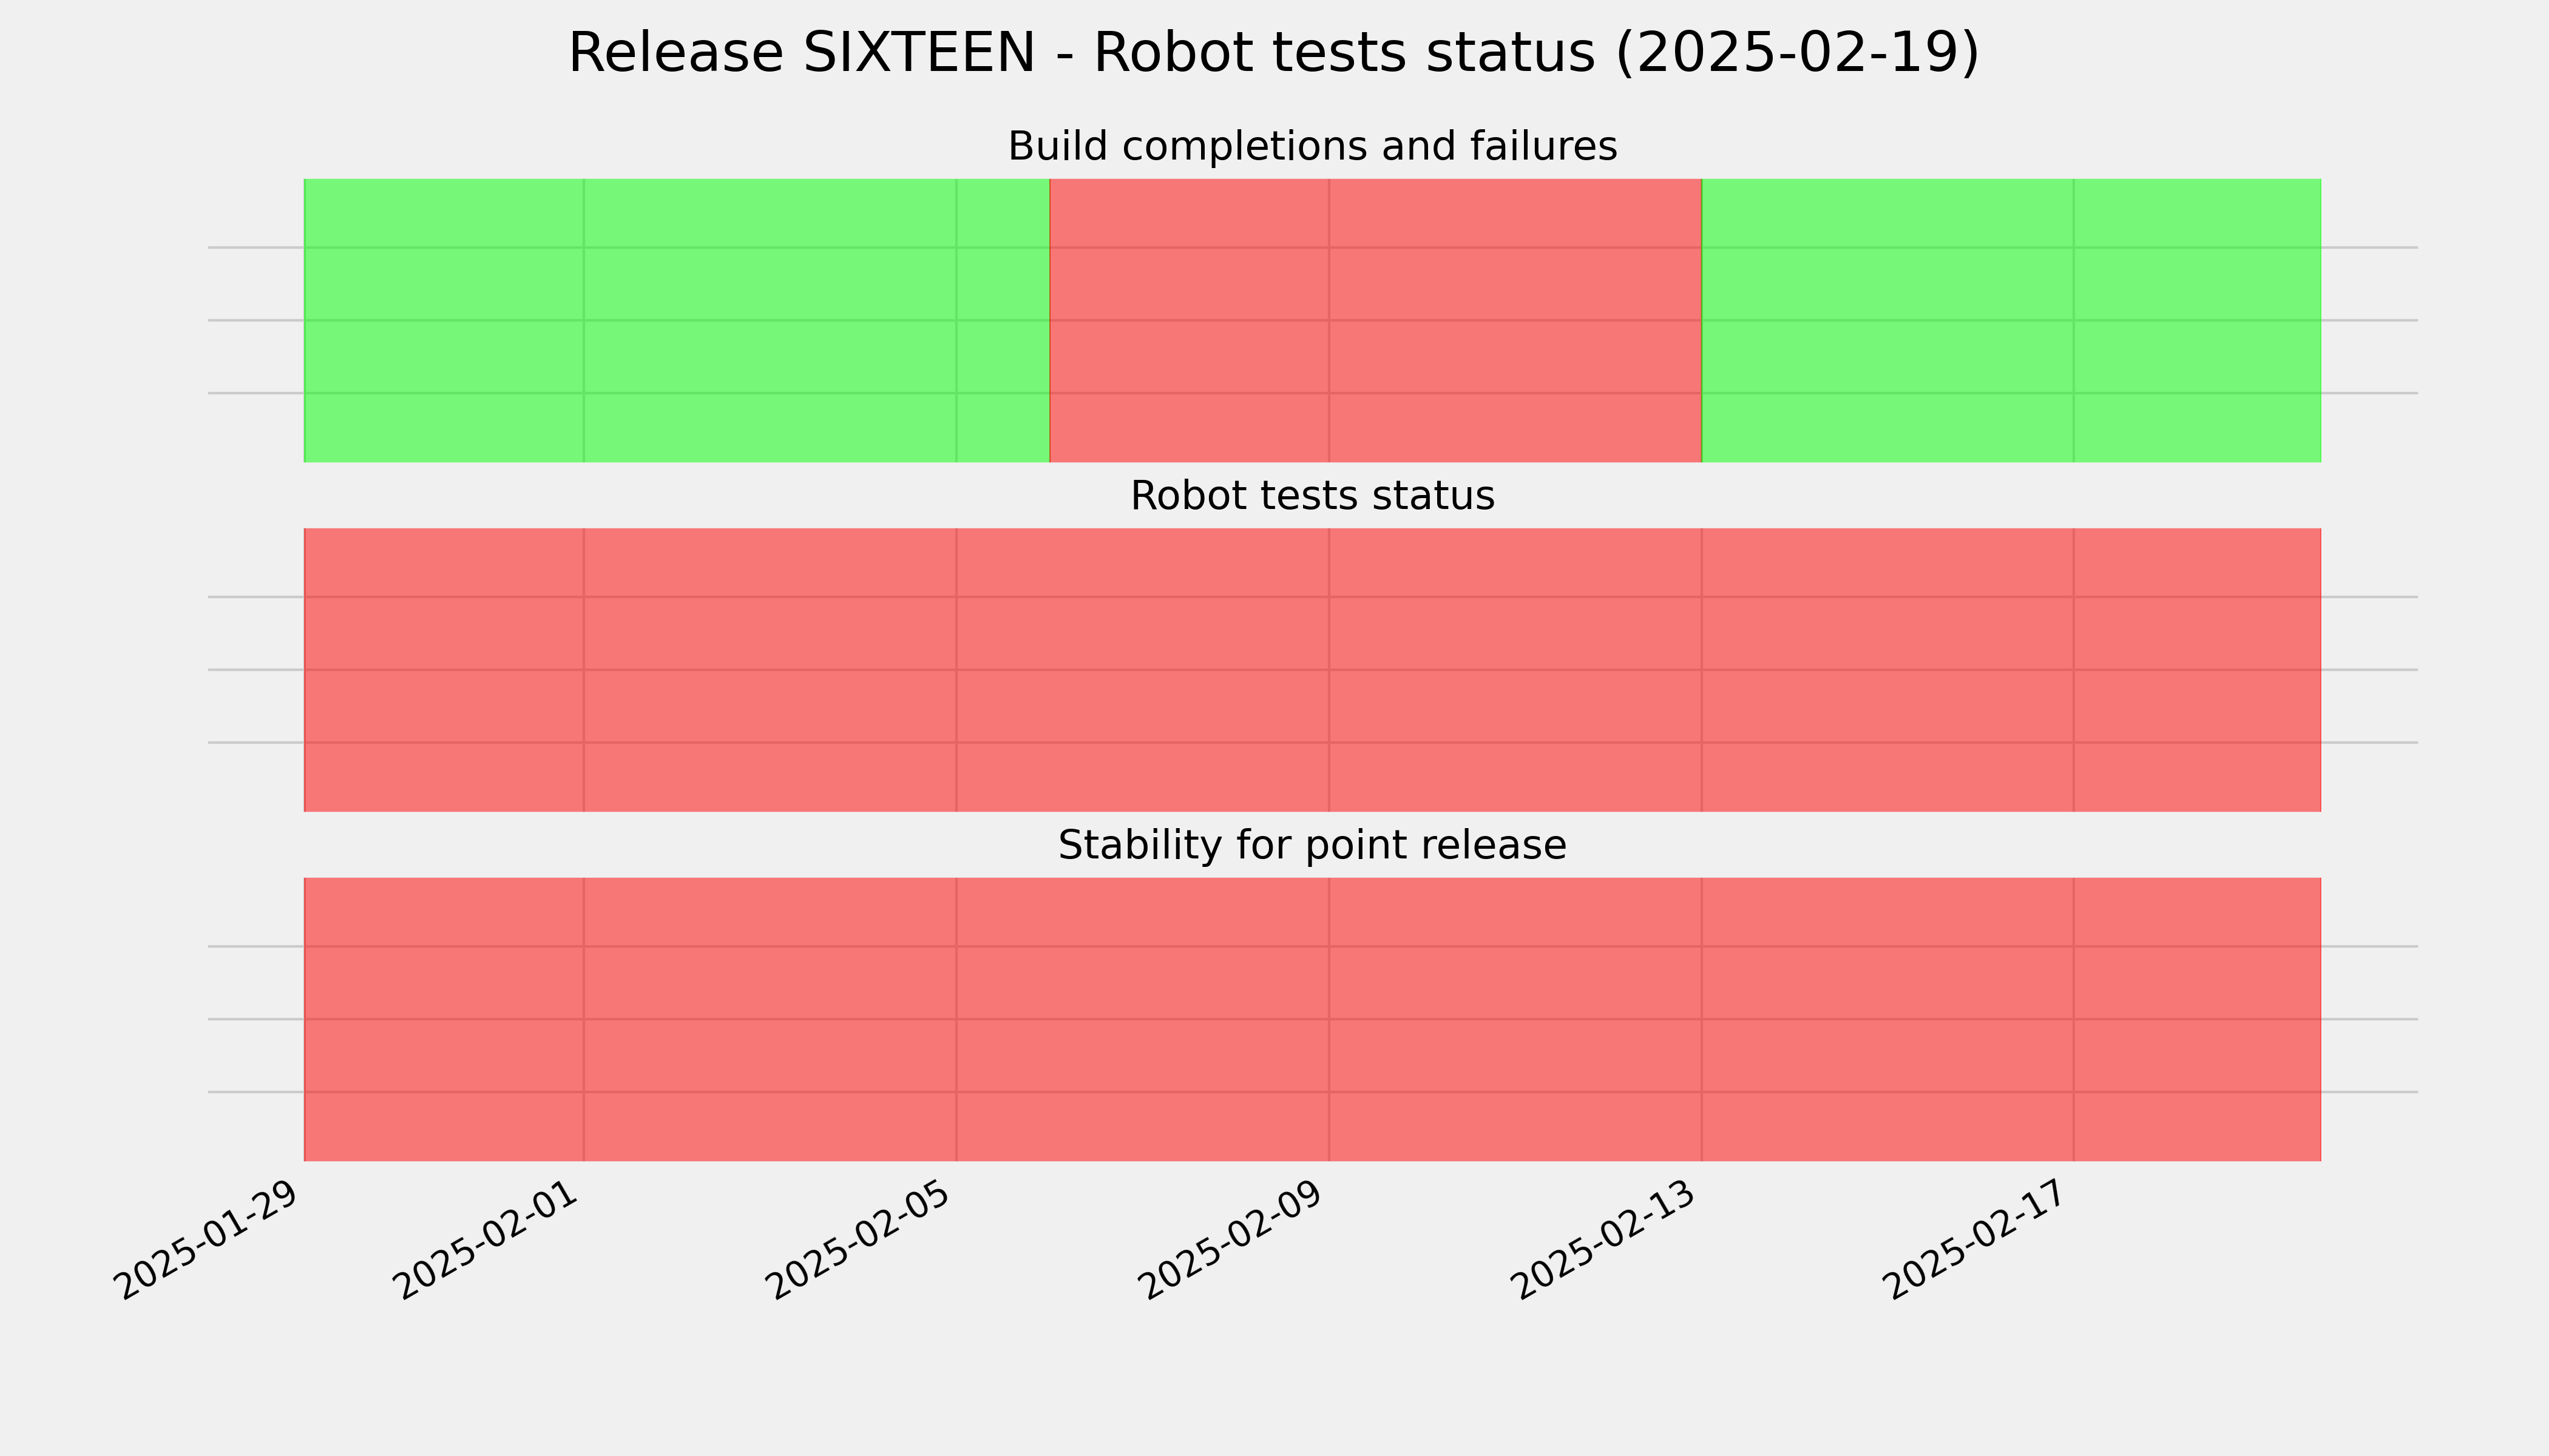This screenshot has height=1456, width=2549.
Task: Click the red-to-green transition edge in Build chart
Action: click(x=1702, y=320)
